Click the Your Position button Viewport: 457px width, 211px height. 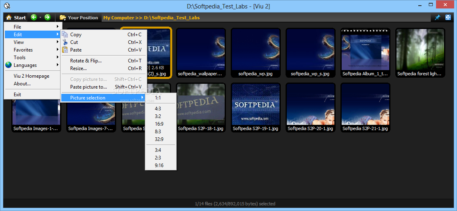pos(79,18)
